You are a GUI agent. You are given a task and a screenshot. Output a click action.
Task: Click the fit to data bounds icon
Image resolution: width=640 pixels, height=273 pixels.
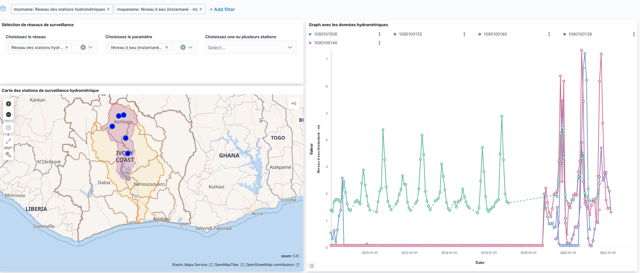pos(9,128)
